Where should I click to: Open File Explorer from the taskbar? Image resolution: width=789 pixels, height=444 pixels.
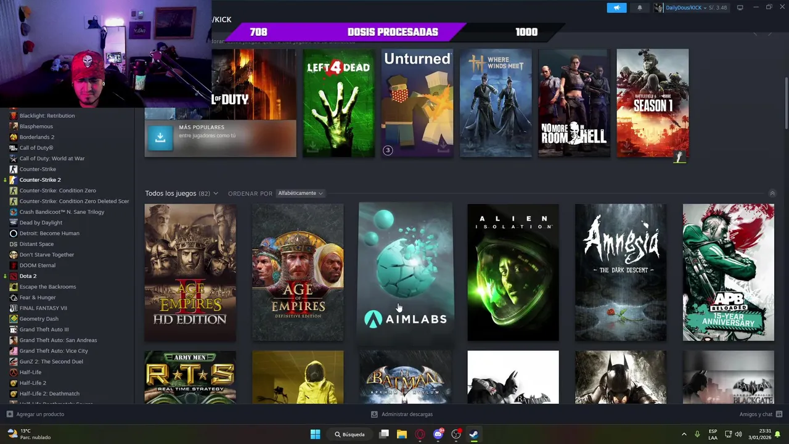(402, 434)
